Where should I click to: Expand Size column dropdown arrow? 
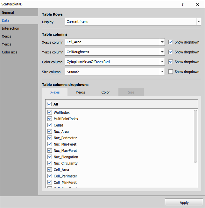click(x=162, y=72)
